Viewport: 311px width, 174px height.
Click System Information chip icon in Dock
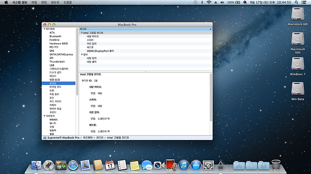221,165
